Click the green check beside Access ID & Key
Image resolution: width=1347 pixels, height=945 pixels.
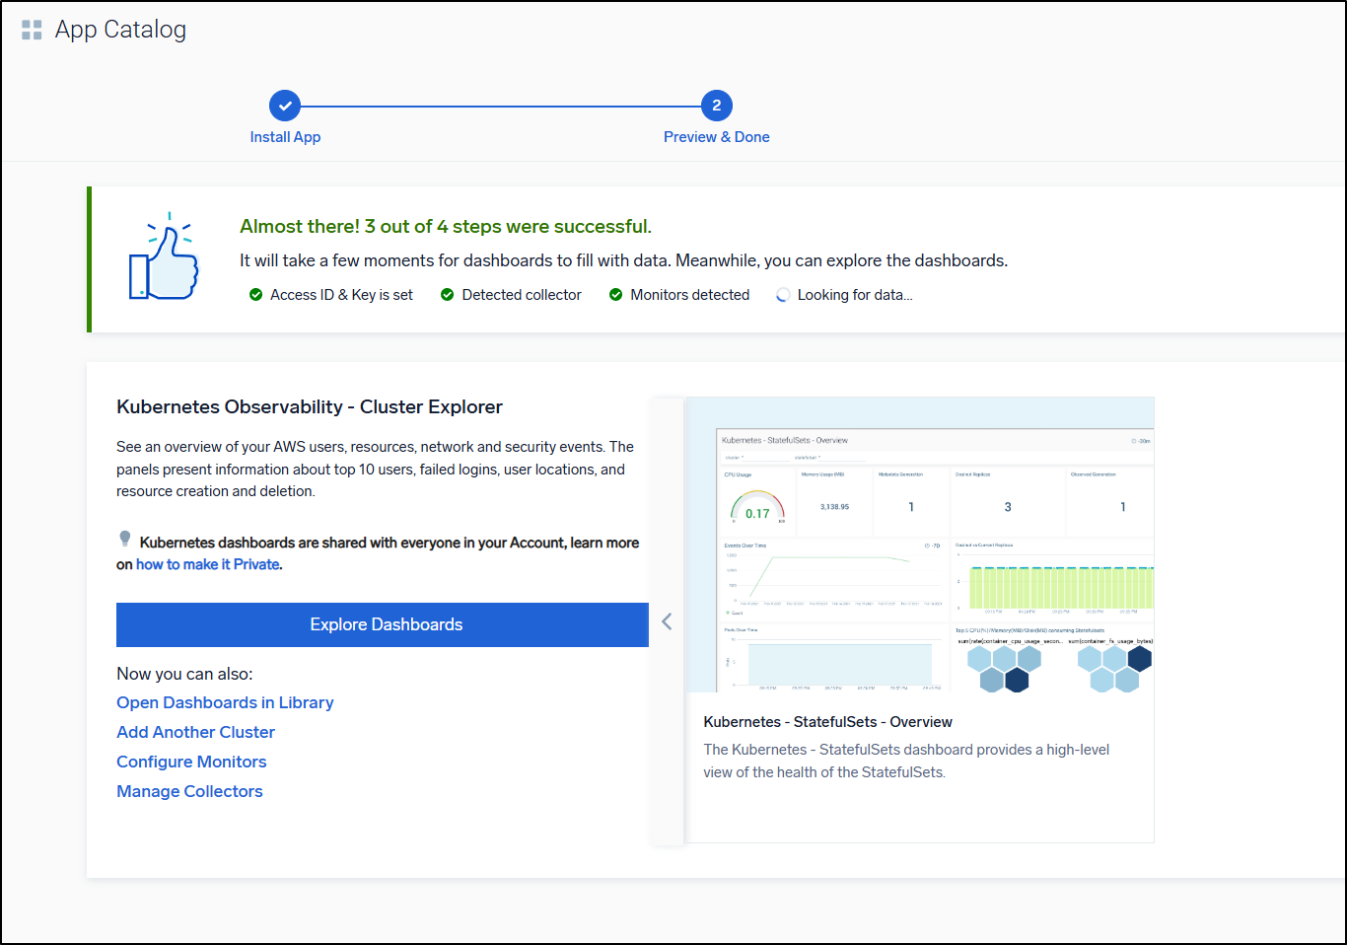(x=256, y=295)
